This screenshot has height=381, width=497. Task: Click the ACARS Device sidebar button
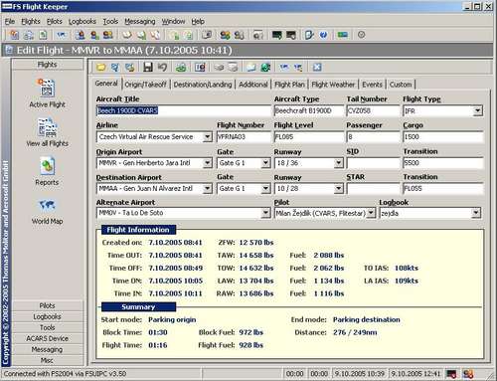tap(48, 338)
